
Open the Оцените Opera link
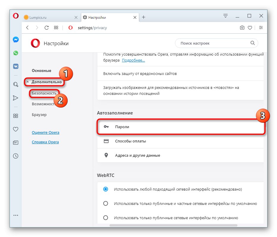click(46, 132)
